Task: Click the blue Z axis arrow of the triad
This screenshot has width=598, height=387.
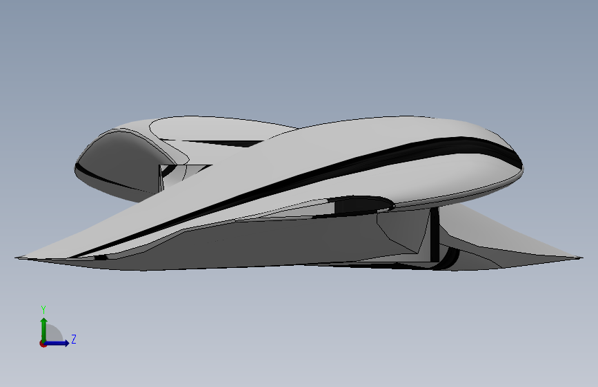Action: coord(58,343)
